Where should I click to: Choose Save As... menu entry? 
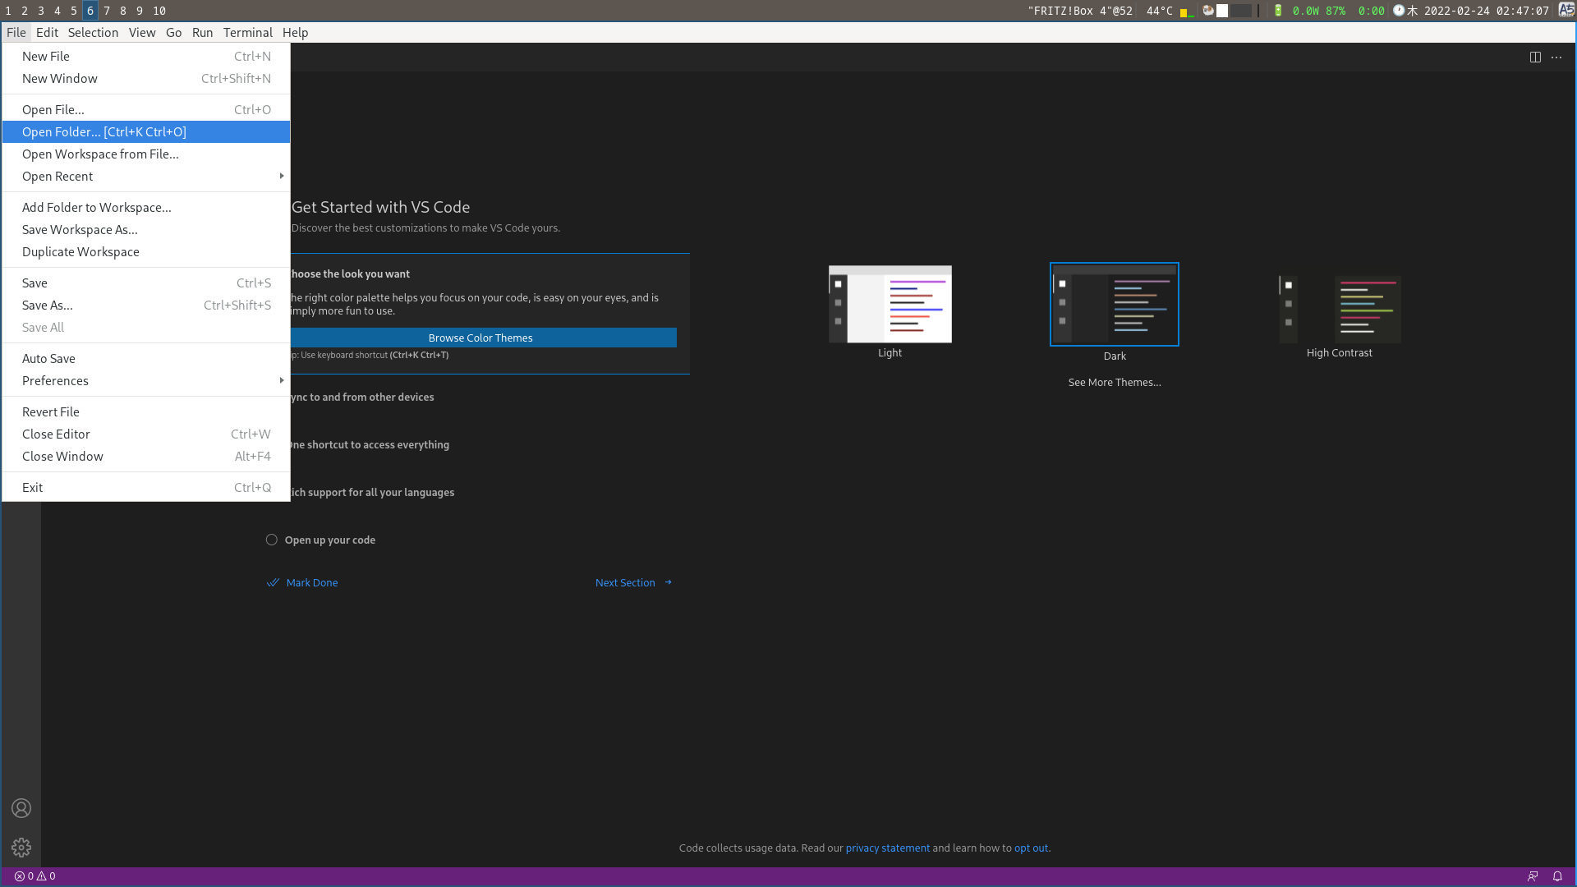pos(146,305)
